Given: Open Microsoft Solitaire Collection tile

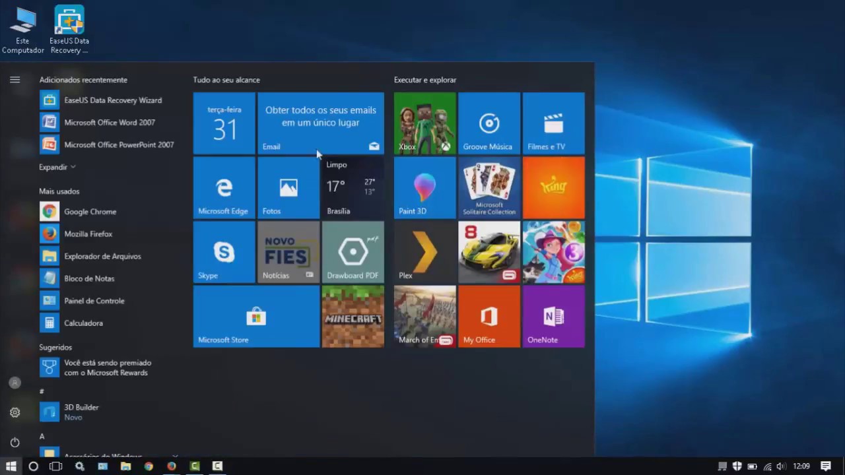Looking at the screenshot, I should coord(489,187).
